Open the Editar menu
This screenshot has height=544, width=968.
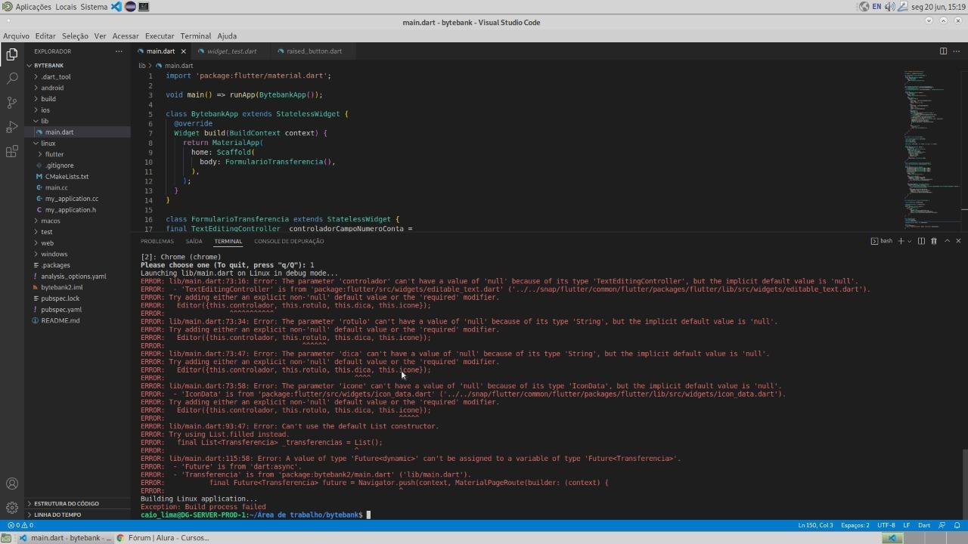[x=45, y=36]
